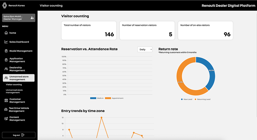
Task: Open the Unmanned store management submenu item
Action: (14, 91)
